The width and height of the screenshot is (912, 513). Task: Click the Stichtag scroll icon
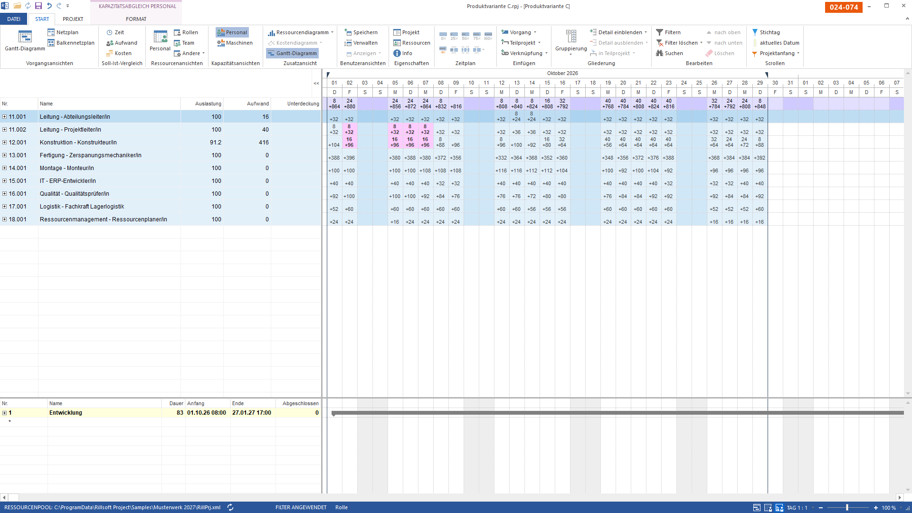[x=755, y=32]
